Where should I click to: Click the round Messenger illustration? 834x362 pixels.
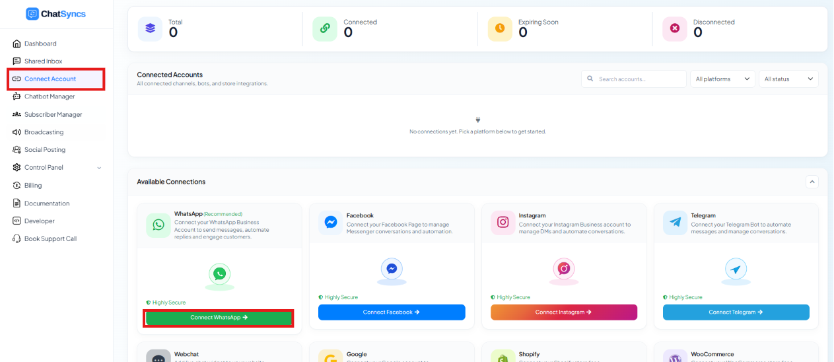pyautogui.click(x=392, y=270)
